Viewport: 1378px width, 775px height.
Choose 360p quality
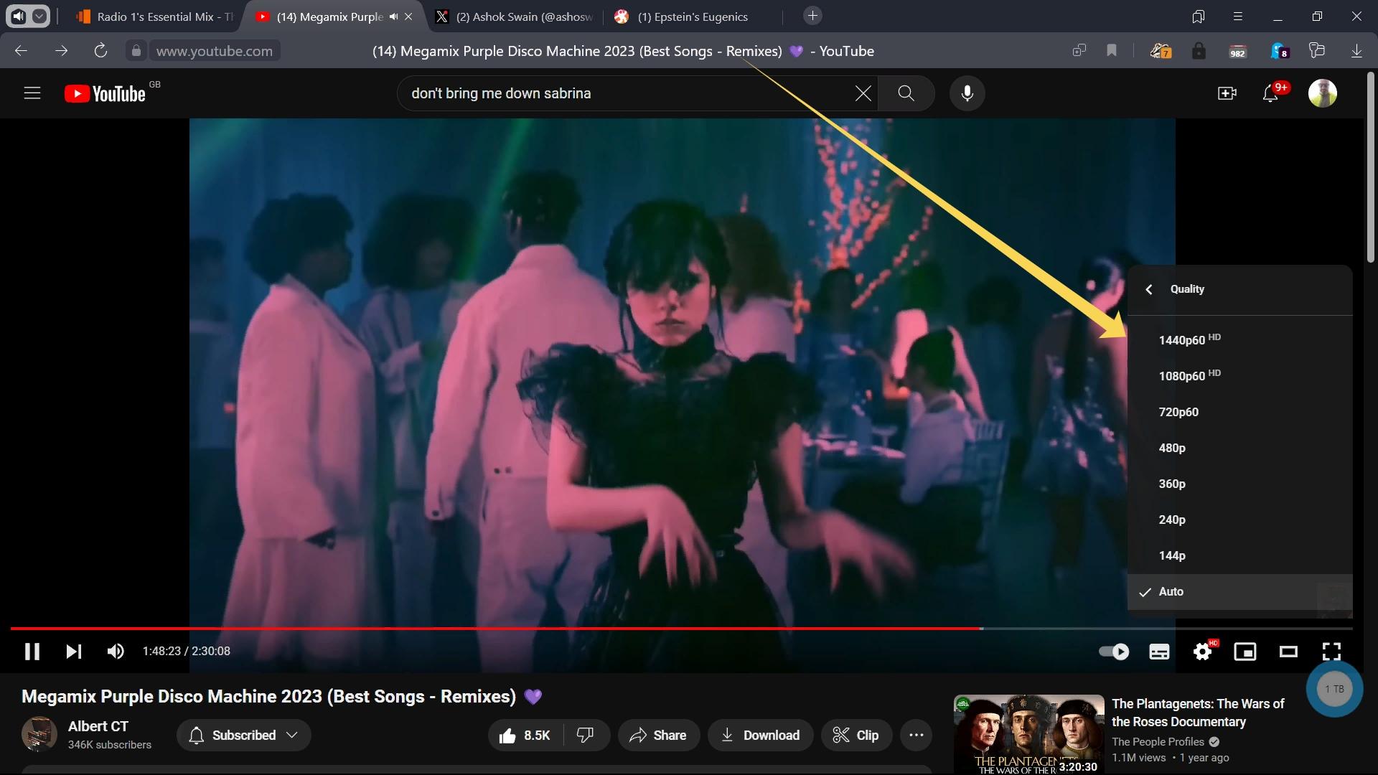(1239, 484)
